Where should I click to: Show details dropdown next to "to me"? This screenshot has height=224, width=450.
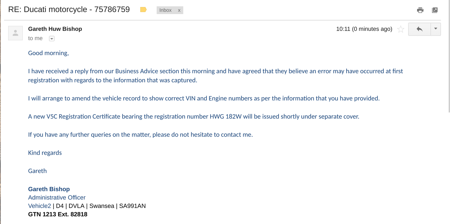(x=52, y=39)
